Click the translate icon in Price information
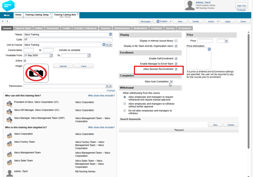 click(x=209, y=49)
